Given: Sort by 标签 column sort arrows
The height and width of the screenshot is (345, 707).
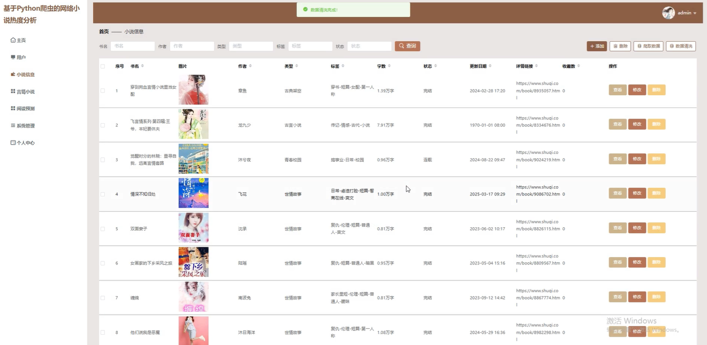Looking at the screenshot, I should (x=343, y=66).
